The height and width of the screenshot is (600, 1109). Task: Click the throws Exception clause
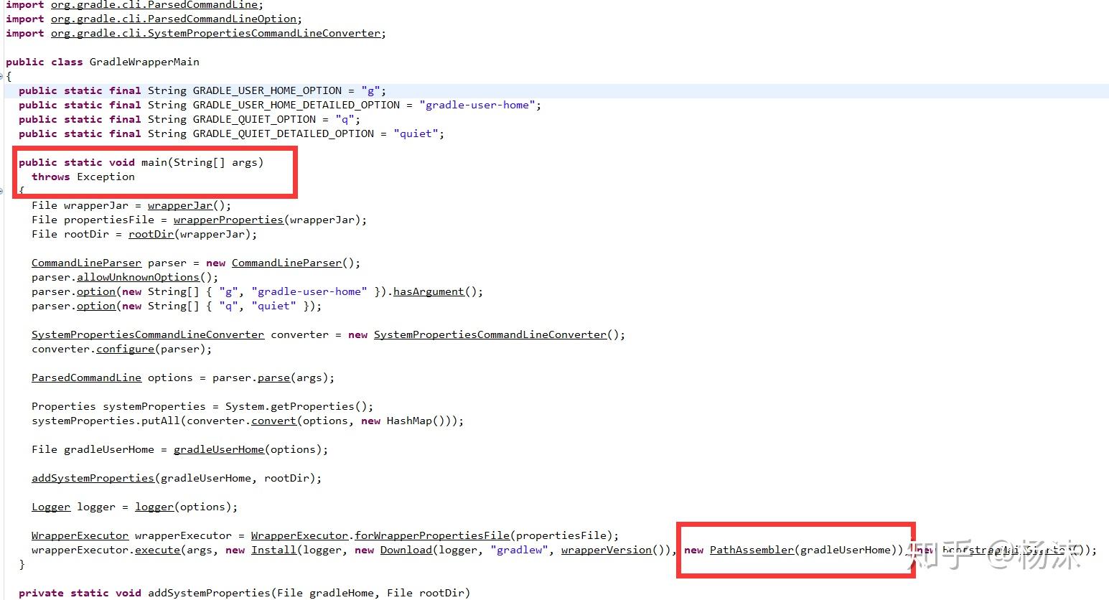pyautogui.click(x=83, y=177)
